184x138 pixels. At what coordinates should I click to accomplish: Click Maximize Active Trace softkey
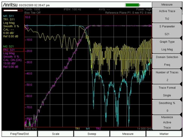[x=167, y=122]
